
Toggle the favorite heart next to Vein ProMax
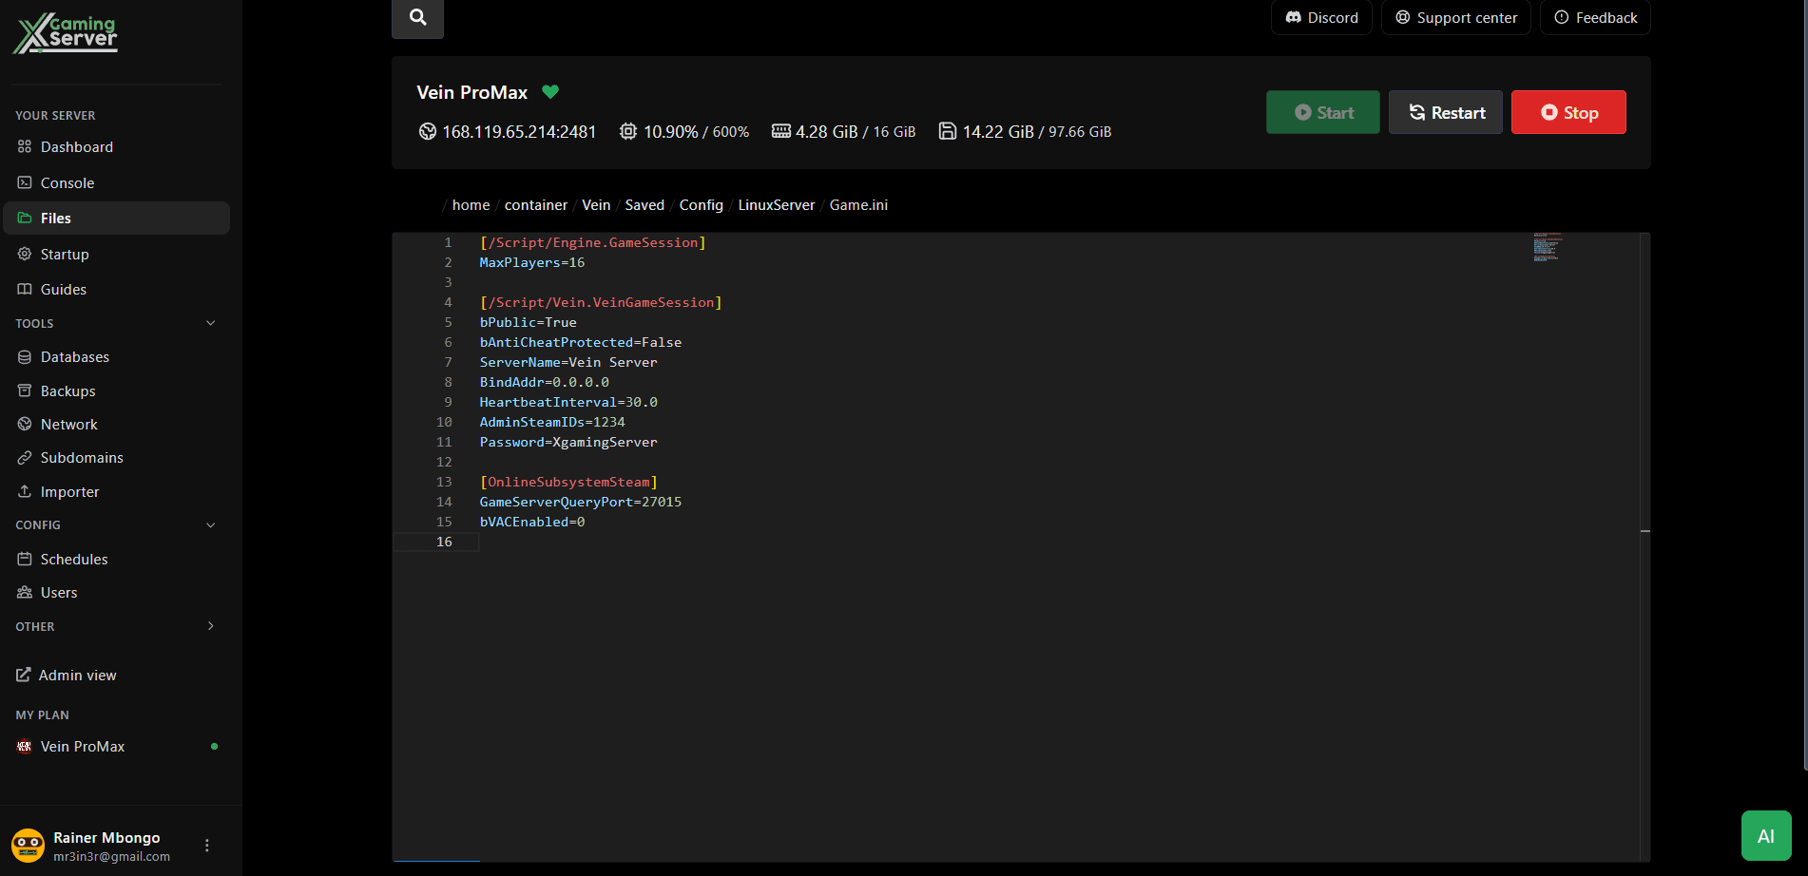tap(550, 92)
